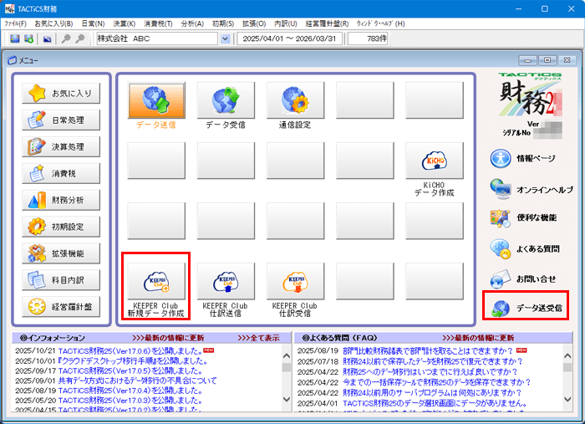Click the fiscal period date field

coord(290,38)
